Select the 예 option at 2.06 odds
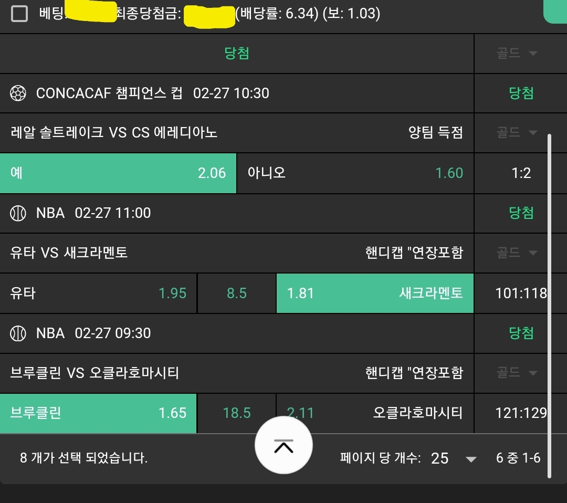 (x=118, y=173)
